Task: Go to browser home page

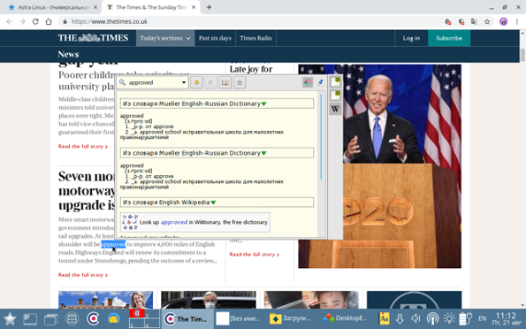Action: click(x=49, y=21)
